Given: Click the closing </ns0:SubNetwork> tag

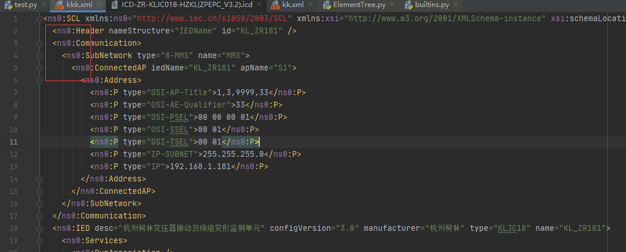Looking at the screenshot, I should coord(102,204).
